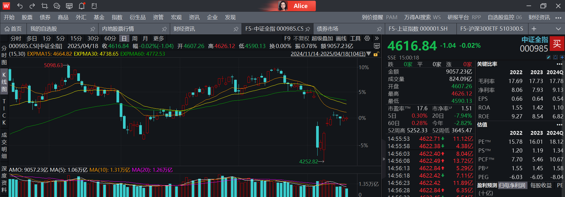Open the notification bell
Screen dimensions: 565x197
click(x=82, y=6)
